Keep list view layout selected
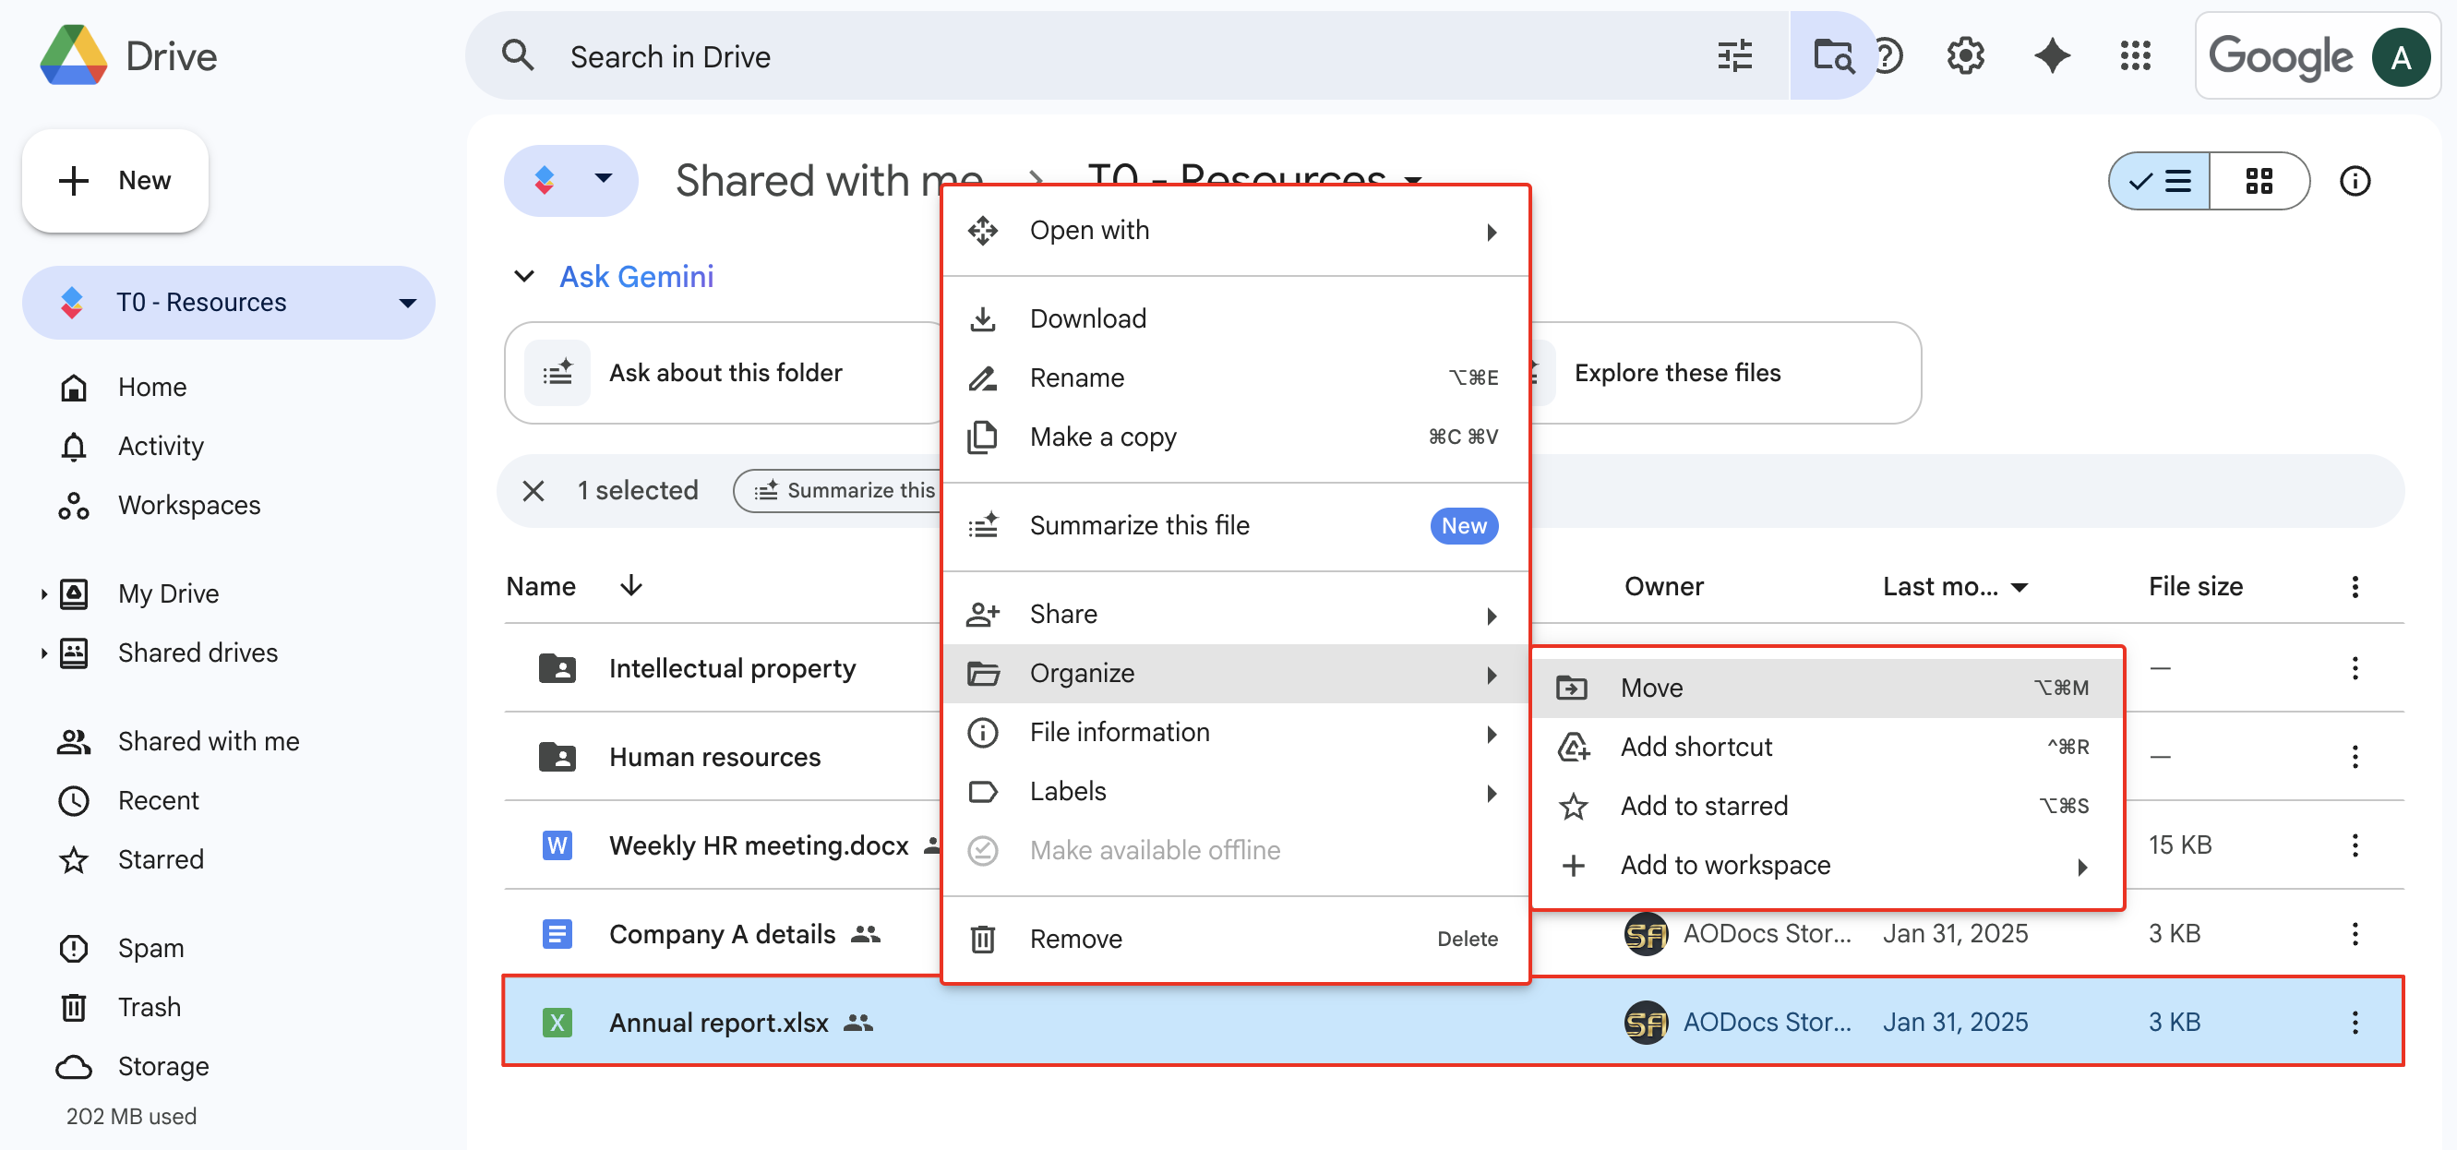The image size is (2457, 1150). pos(2158,180)
